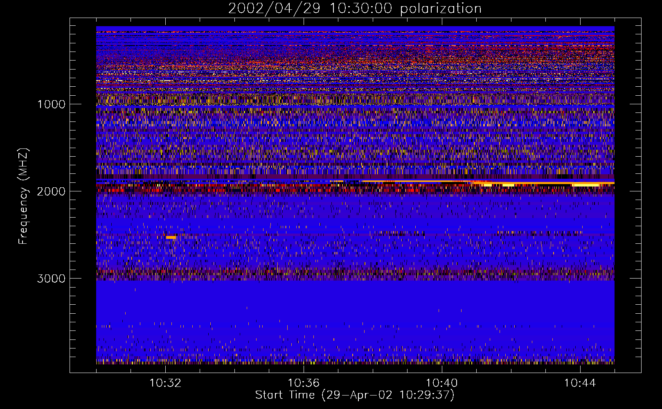Click the "Frequency (MHZ)" axis label
This screenshot has width=662, height=409.
click(23, 196)
